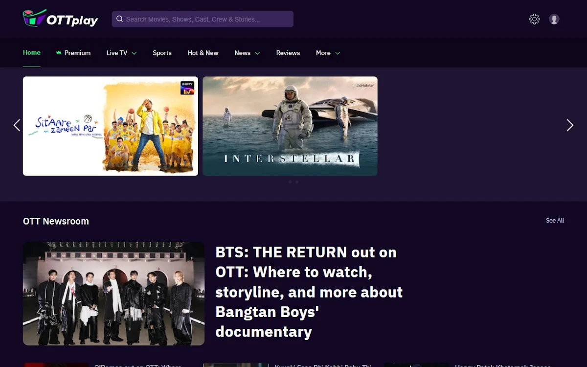Image resolution: width=587 pixels, height=367 pixels.
Task: Read the BTS: THE RETURN article headline
Action: (309, 292)
